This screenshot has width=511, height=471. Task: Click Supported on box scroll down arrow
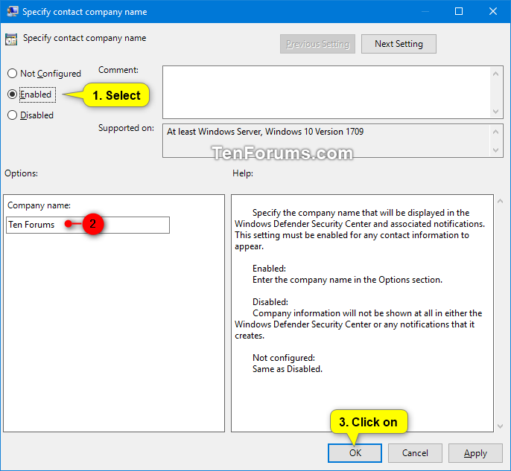click(x=495, y=150)
